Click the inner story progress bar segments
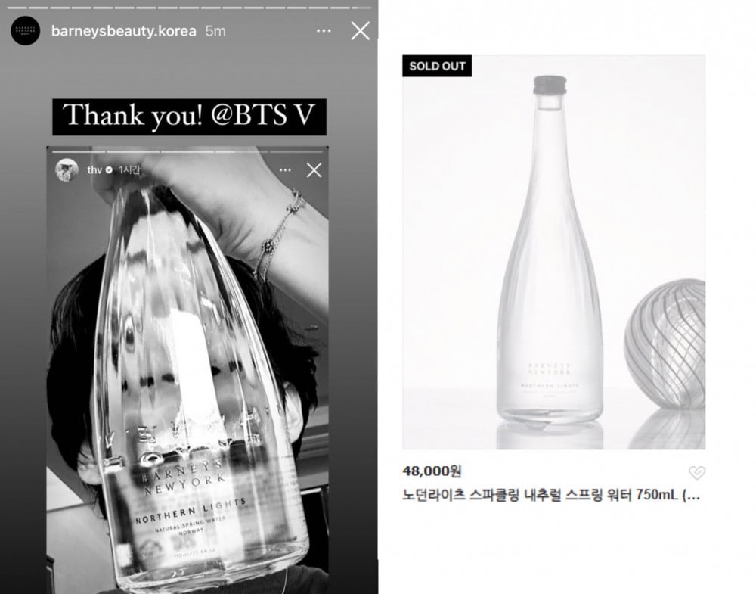The image size is (756, 594). click(187, 152)
